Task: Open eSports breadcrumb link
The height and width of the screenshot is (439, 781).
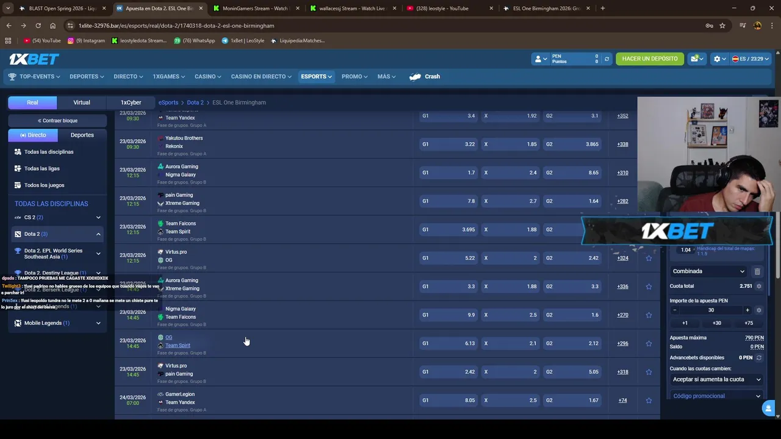Action: pyautogui.click(x=168, y=102)
